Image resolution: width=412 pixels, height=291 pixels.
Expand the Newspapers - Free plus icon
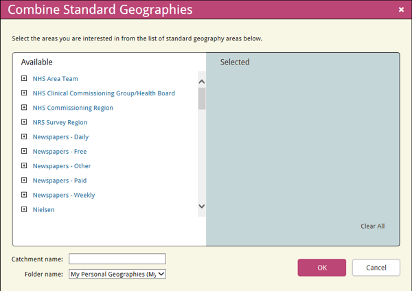(x=24, y=151)
